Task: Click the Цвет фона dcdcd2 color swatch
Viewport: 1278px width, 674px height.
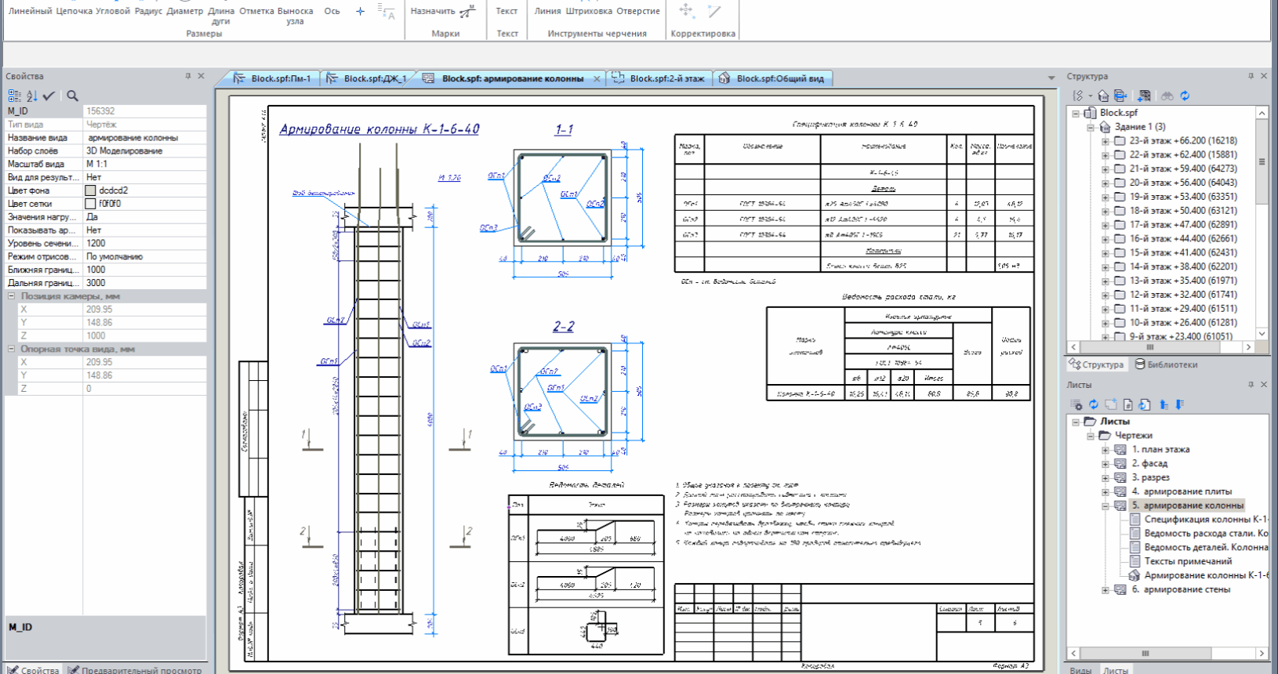Action: pos(91,190)
